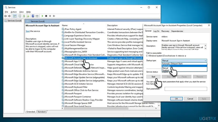Click the Export List toolbar icon
218x122 pixels.
pos(28,16)
